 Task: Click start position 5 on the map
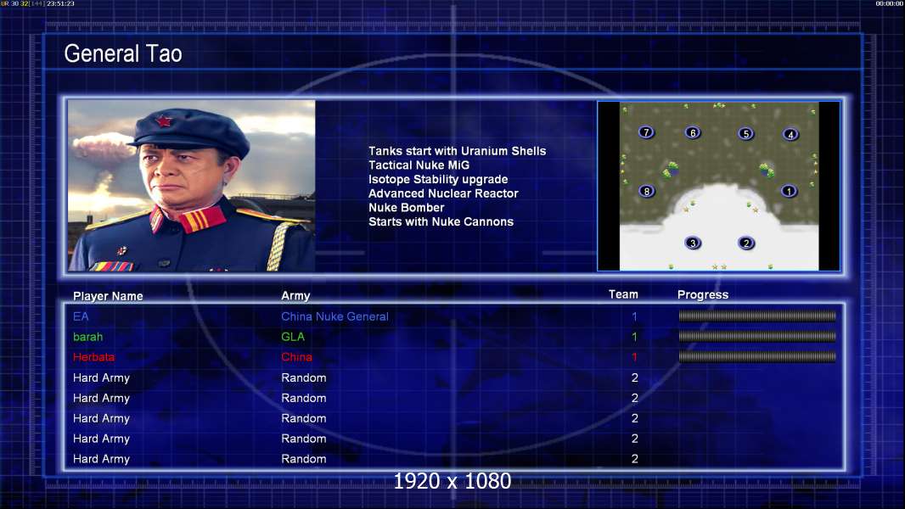tap(745, 134)
